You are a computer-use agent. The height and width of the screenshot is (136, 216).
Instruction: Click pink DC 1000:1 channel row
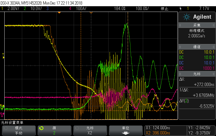[197, 68]
